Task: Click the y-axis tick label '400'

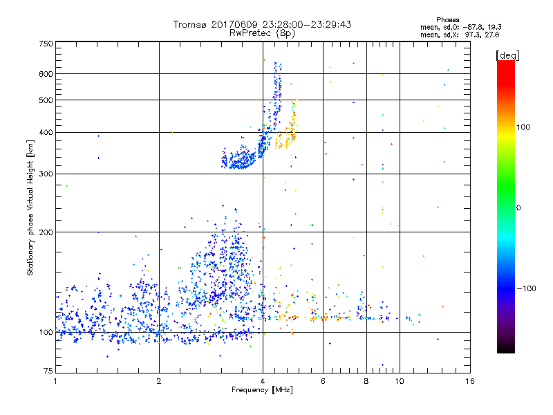Action: [46, 133]
